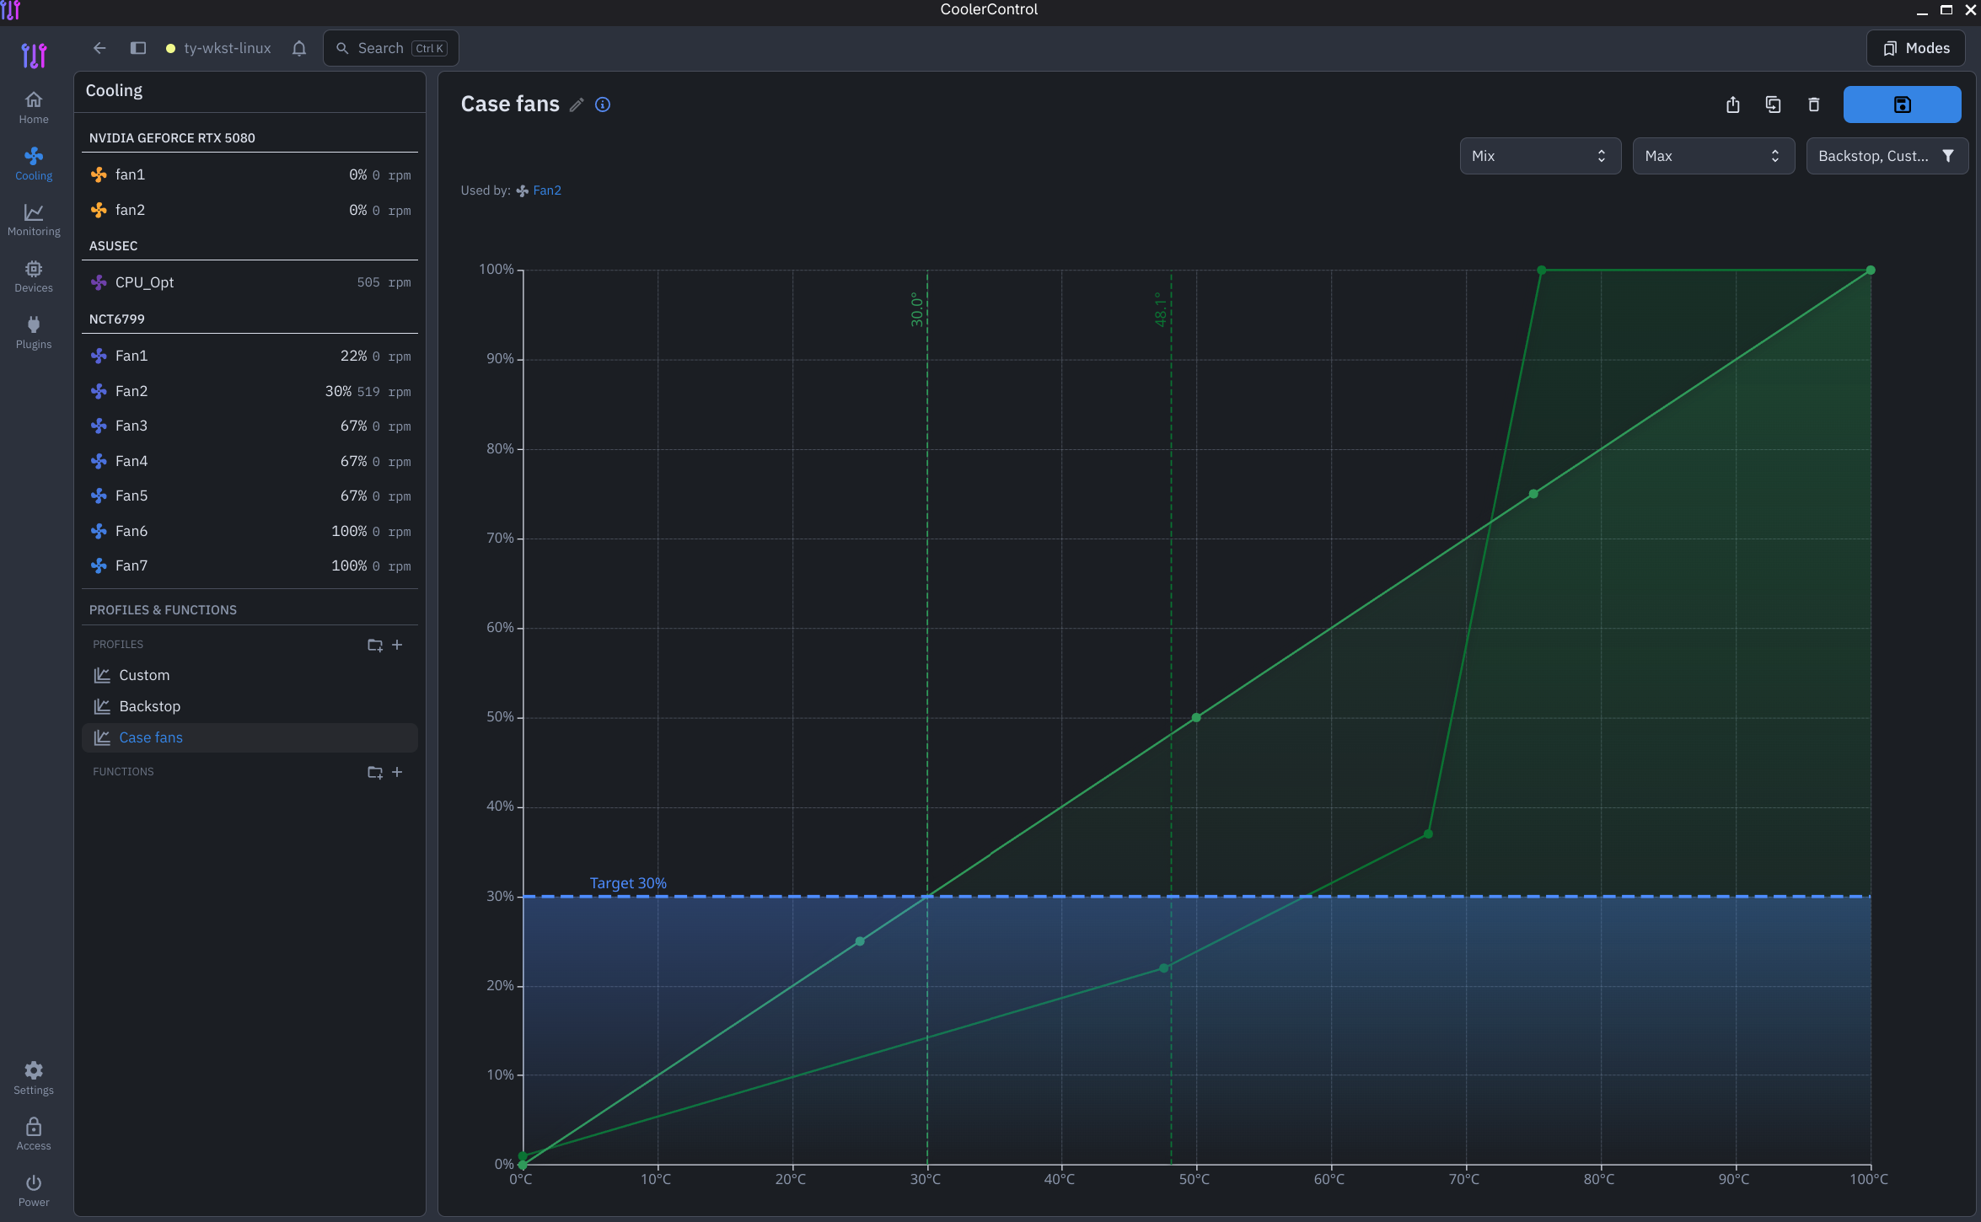1981x1222 pixels.
Task: Open the Max mix function dropdown
Action: [1714, 156]
